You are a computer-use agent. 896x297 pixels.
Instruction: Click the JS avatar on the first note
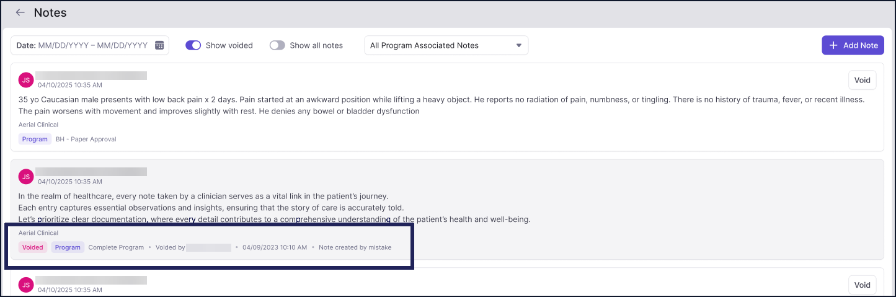coord(26,80)
